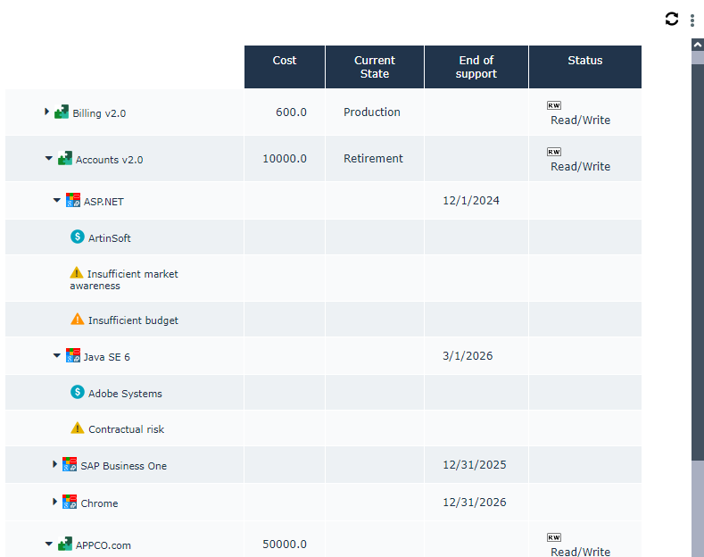Click the Billing v2.0 application icon
Screen dimensions: 704x557
[62, 112]
